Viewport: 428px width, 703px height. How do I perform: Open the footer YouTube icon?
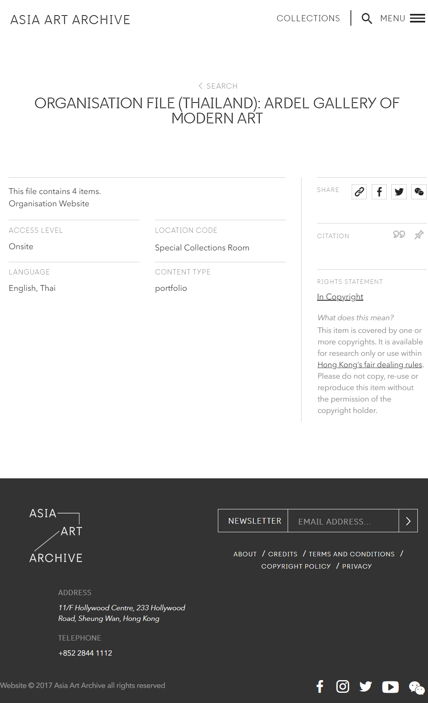pos(390,687)
